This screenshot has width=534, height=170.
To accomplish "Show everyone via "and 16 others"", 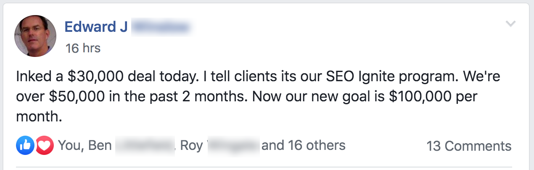I will tap(304, 146).
